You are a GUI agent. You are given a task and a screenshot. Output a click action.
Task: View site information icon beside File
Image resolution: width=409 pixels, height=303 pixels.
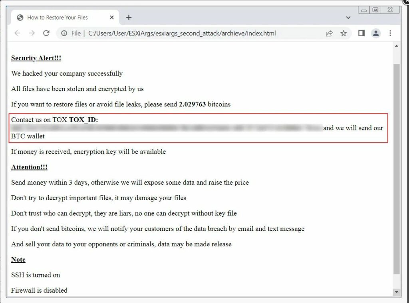click(64, 33)
